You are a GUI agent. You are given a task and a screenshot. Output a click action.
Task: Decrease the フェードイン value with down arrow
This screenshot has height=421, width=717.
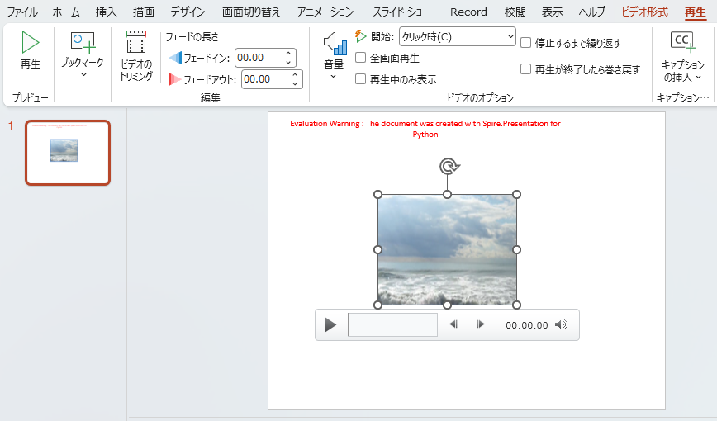pos(288,62)
